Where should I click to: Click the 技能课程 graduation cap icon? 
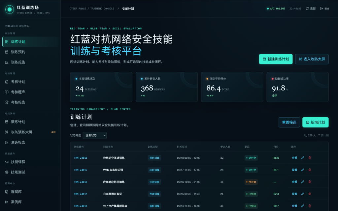point(7,162)
